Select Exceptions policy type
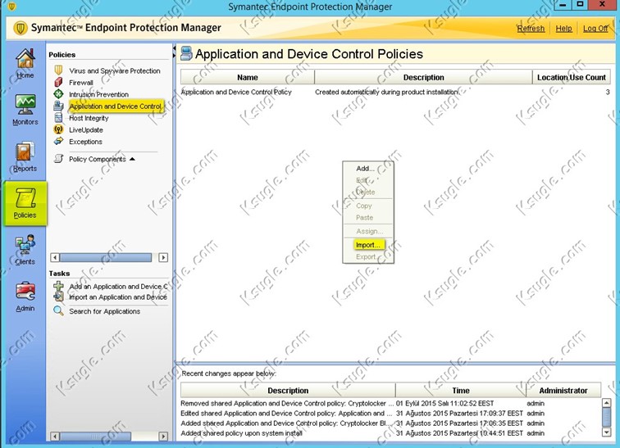Viewport: 620px width, 448px height. point(85,142)
